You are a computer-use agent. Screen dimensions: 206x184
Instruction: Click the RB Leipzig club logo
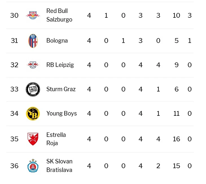pyautogui.click(x=33, y=65)
